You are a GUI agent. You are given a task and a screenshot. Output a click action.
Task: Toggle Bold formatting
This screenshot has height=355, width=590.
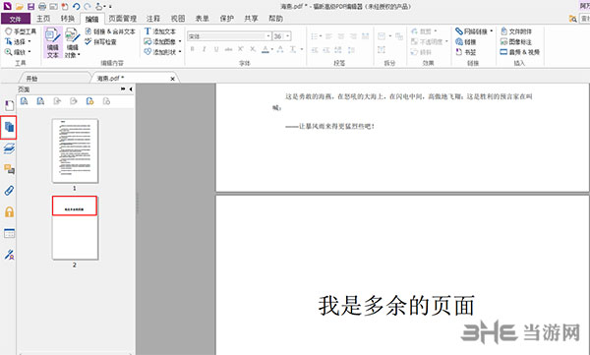[x=193, y=49]
